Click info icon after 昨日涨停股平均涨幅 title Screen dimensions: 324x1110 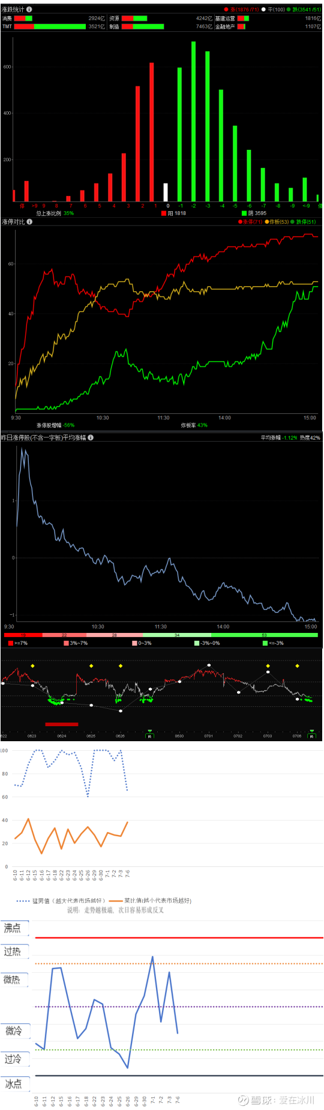pos(91,437)
